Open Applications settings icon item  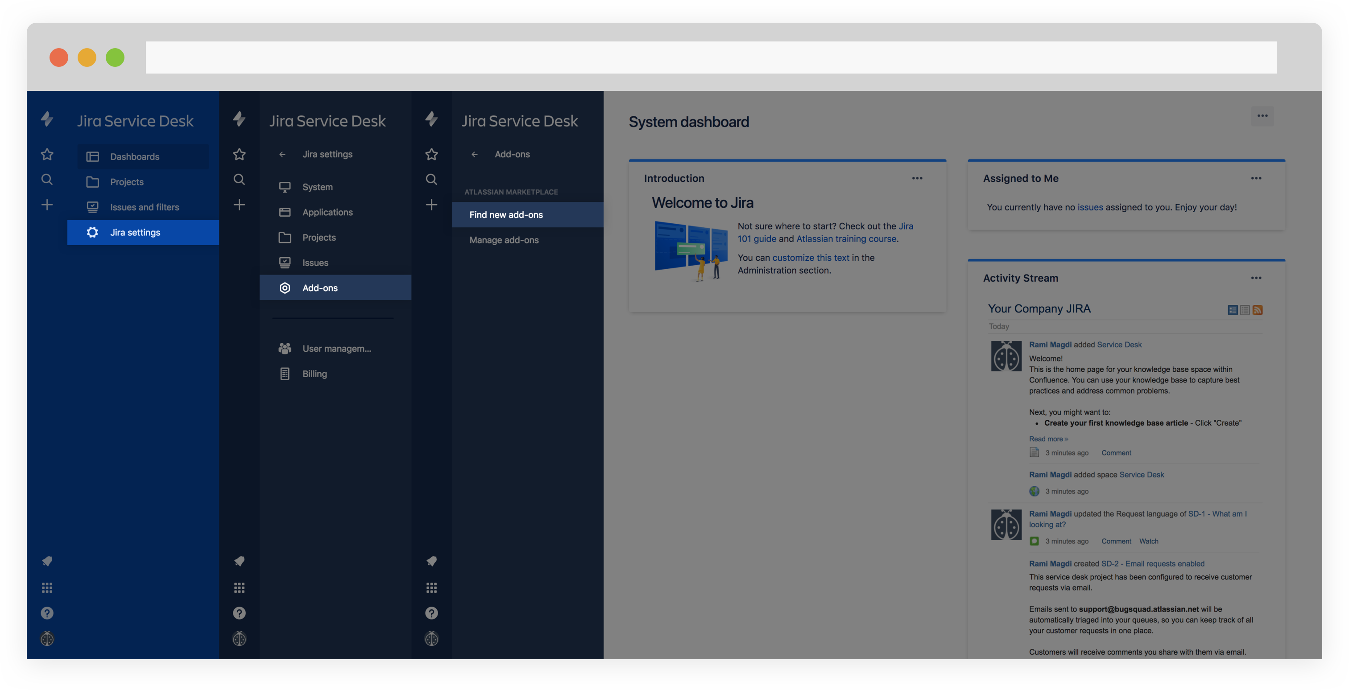[285, 212]
